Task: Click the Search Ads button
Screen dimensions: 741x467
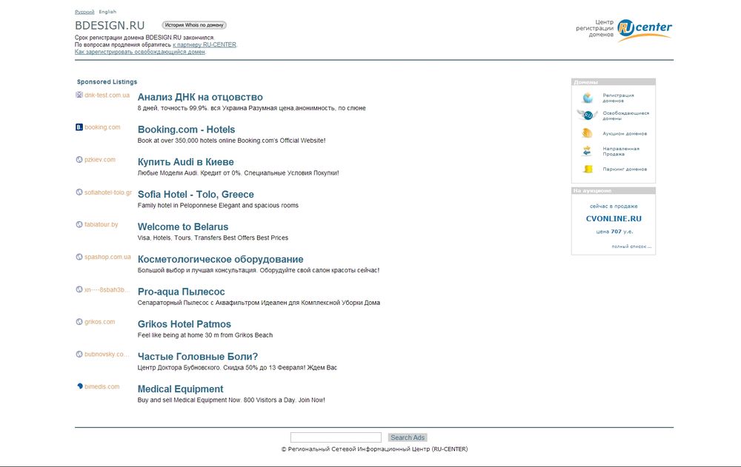Action: click(x=408, y=437)
